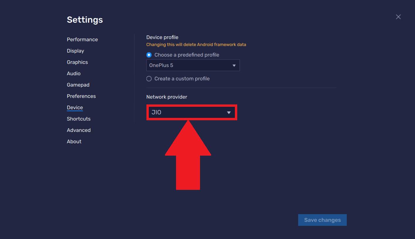Click the 'Choose a predefined profile' label text
Viewport: 415px width, 239px height.
click(187, 55)
